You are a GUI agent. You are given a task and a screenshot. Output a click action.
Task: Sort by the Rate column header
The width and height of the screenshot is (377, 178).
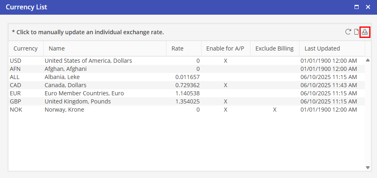pos(177,48)
